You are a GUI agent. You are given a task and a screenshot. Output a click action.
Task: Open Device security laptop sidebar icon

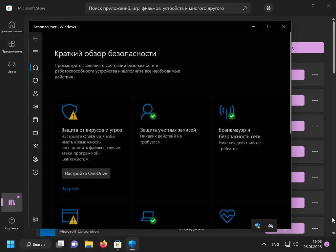click(x=35, y=133)
